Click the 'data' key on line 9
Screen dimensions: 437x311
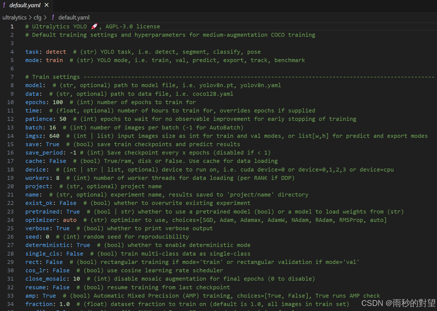pyautogui.click(x=32, y=94)
